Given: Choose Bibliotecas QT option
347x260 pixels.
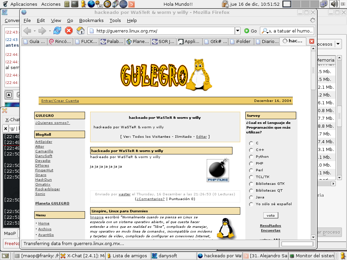Looking at the screenshot, I should pos(251,191).
